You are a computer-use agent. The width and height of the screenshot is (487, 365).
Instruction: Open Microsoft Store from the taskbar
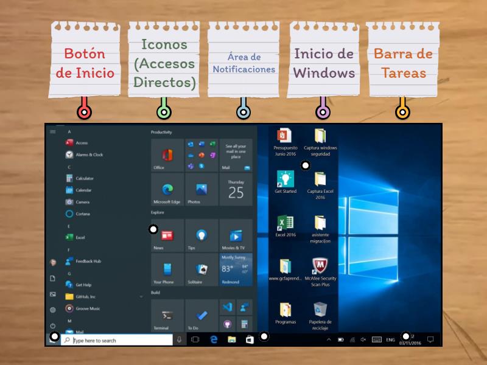click(x=250, y=340)
